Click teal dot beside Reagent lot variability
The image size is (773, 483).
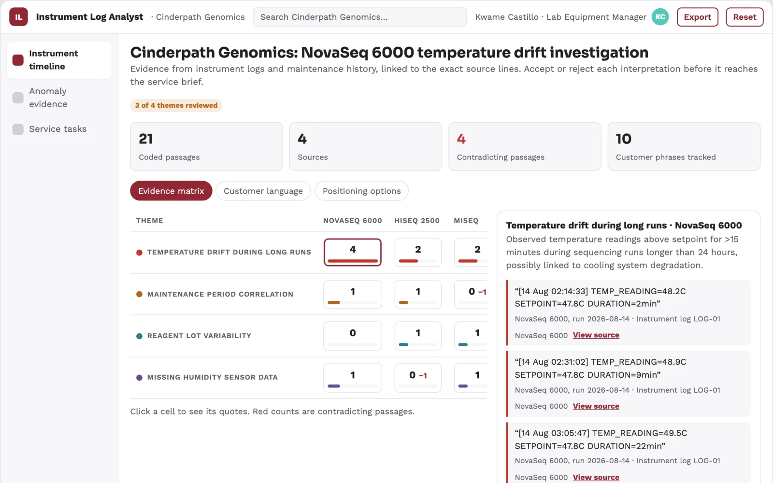139,336
